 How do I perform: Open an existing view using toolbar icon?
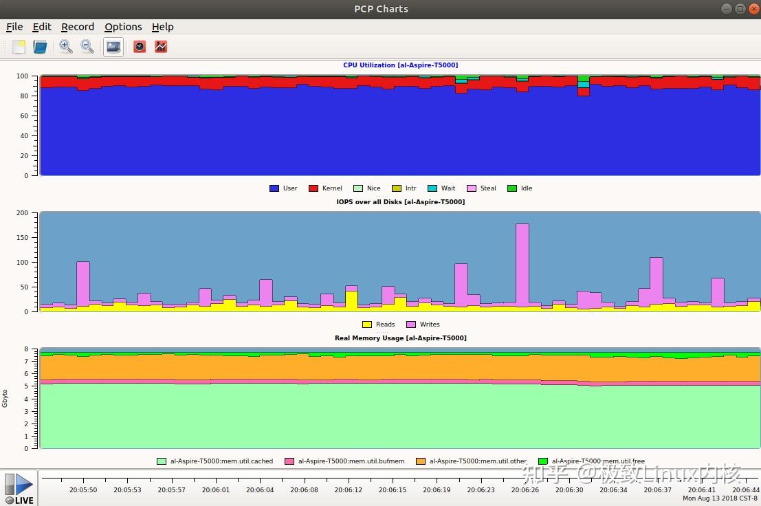pos(41,46)
